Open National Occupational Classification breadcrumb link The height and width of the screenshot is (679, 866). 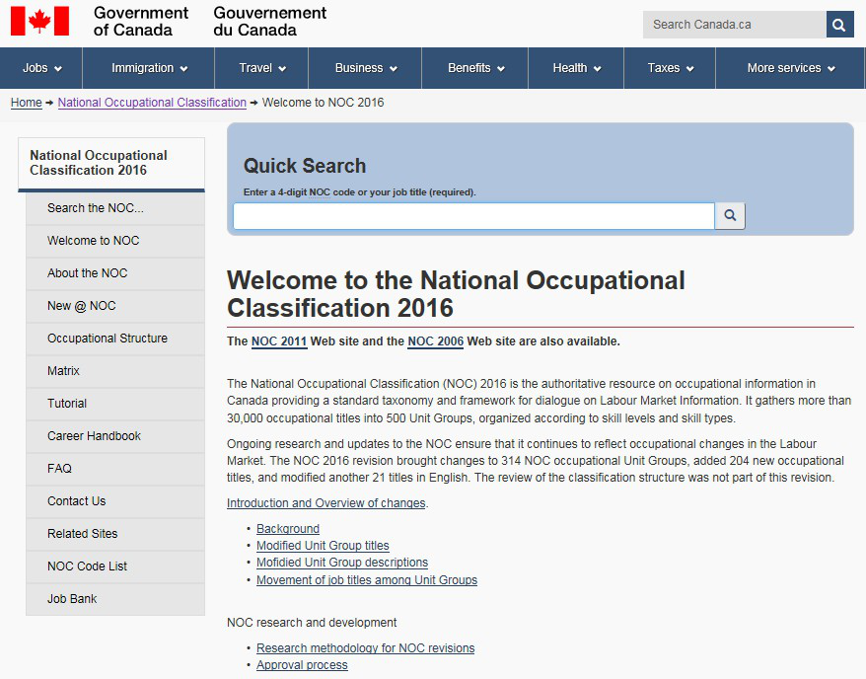pos(152,103)
